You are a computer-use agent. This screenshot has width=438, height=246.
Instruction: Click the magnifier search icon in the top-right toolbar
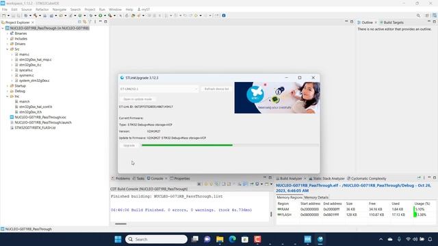pyautogui.click(x=418, y=16)
